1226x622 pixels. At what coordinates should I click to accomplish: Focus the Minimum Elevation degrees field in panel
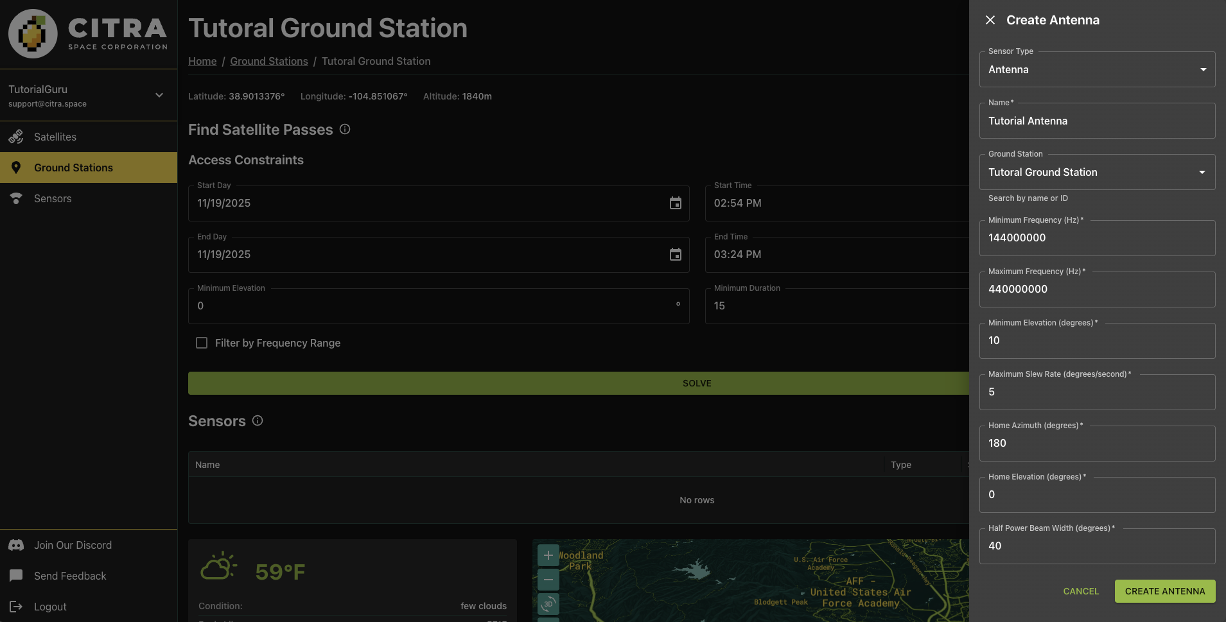point(1097,341)
